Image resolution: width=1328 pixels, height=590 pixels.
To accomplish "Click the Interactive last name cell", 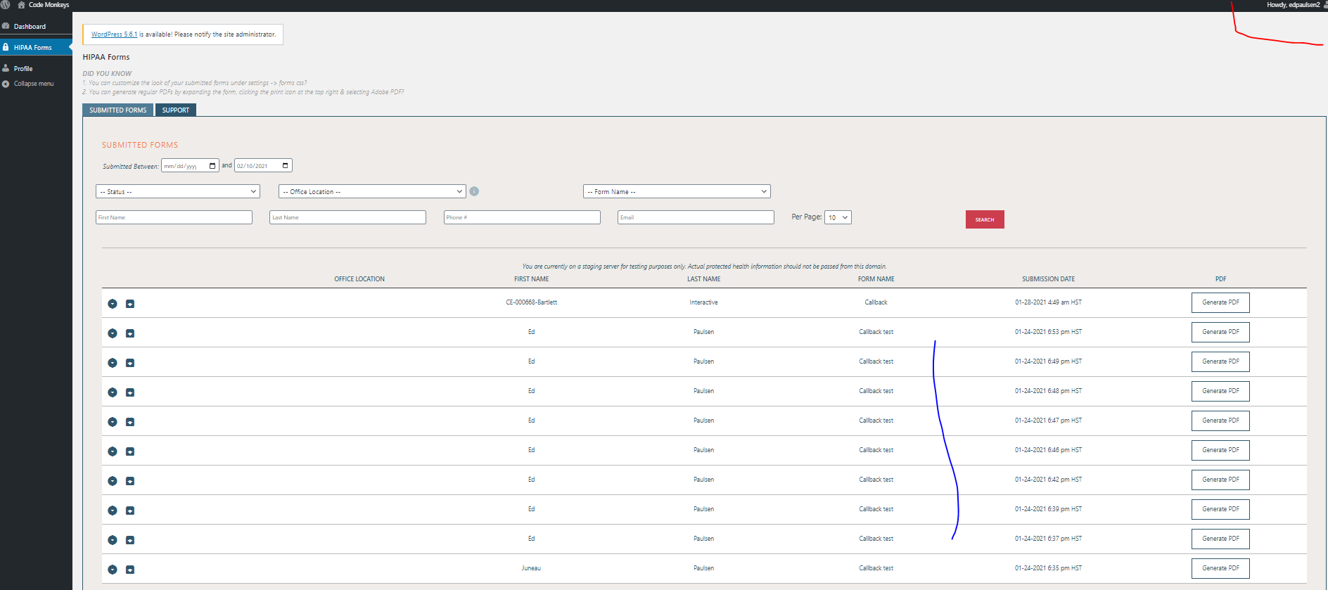I will click(703, 302).
